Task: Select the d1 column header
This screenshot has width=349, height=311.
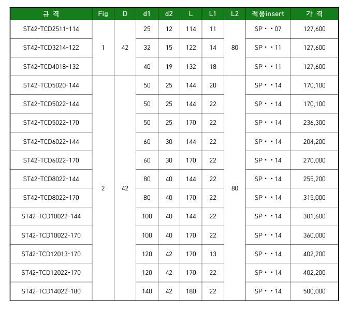Action: [x=147, y=14]
